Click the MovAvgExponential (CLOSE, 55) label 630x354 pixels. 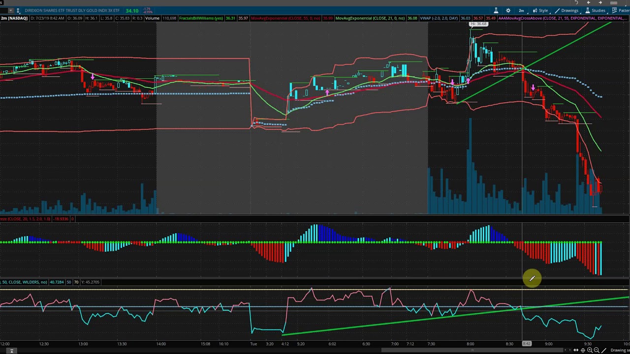tap(285, 18)
